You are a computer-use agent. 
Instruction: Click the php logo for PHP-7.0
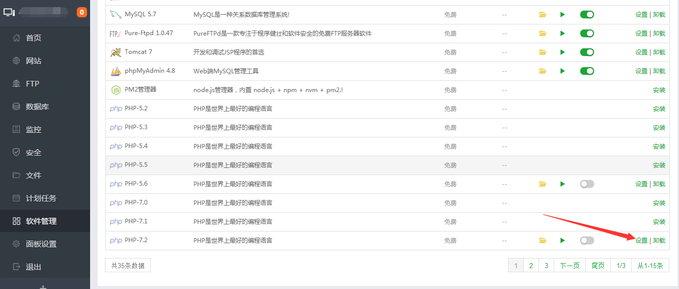pos(116,203)
